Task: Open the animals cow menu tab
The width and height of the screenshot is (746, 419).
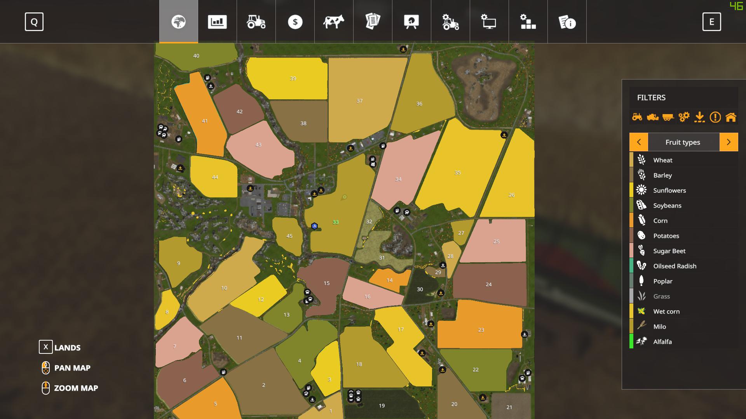Action: point(334,22)
